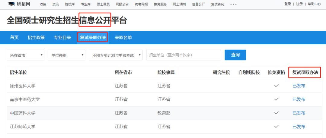Click the 中国药科大学 unit name

22,113
